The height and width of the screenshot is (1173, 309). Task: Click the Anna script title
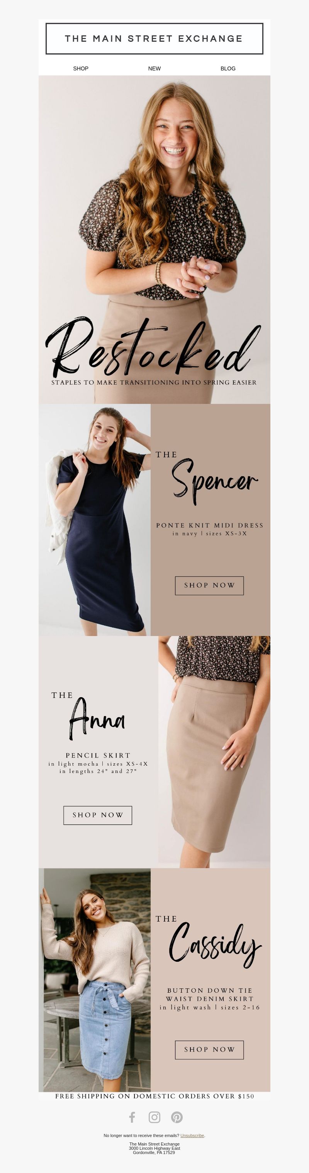pos(97,719)
